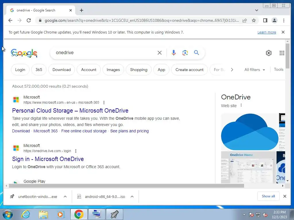The width and height of the screenshot is (294, 220).
Task: Close the downloads bar
Action: [285, 196]
